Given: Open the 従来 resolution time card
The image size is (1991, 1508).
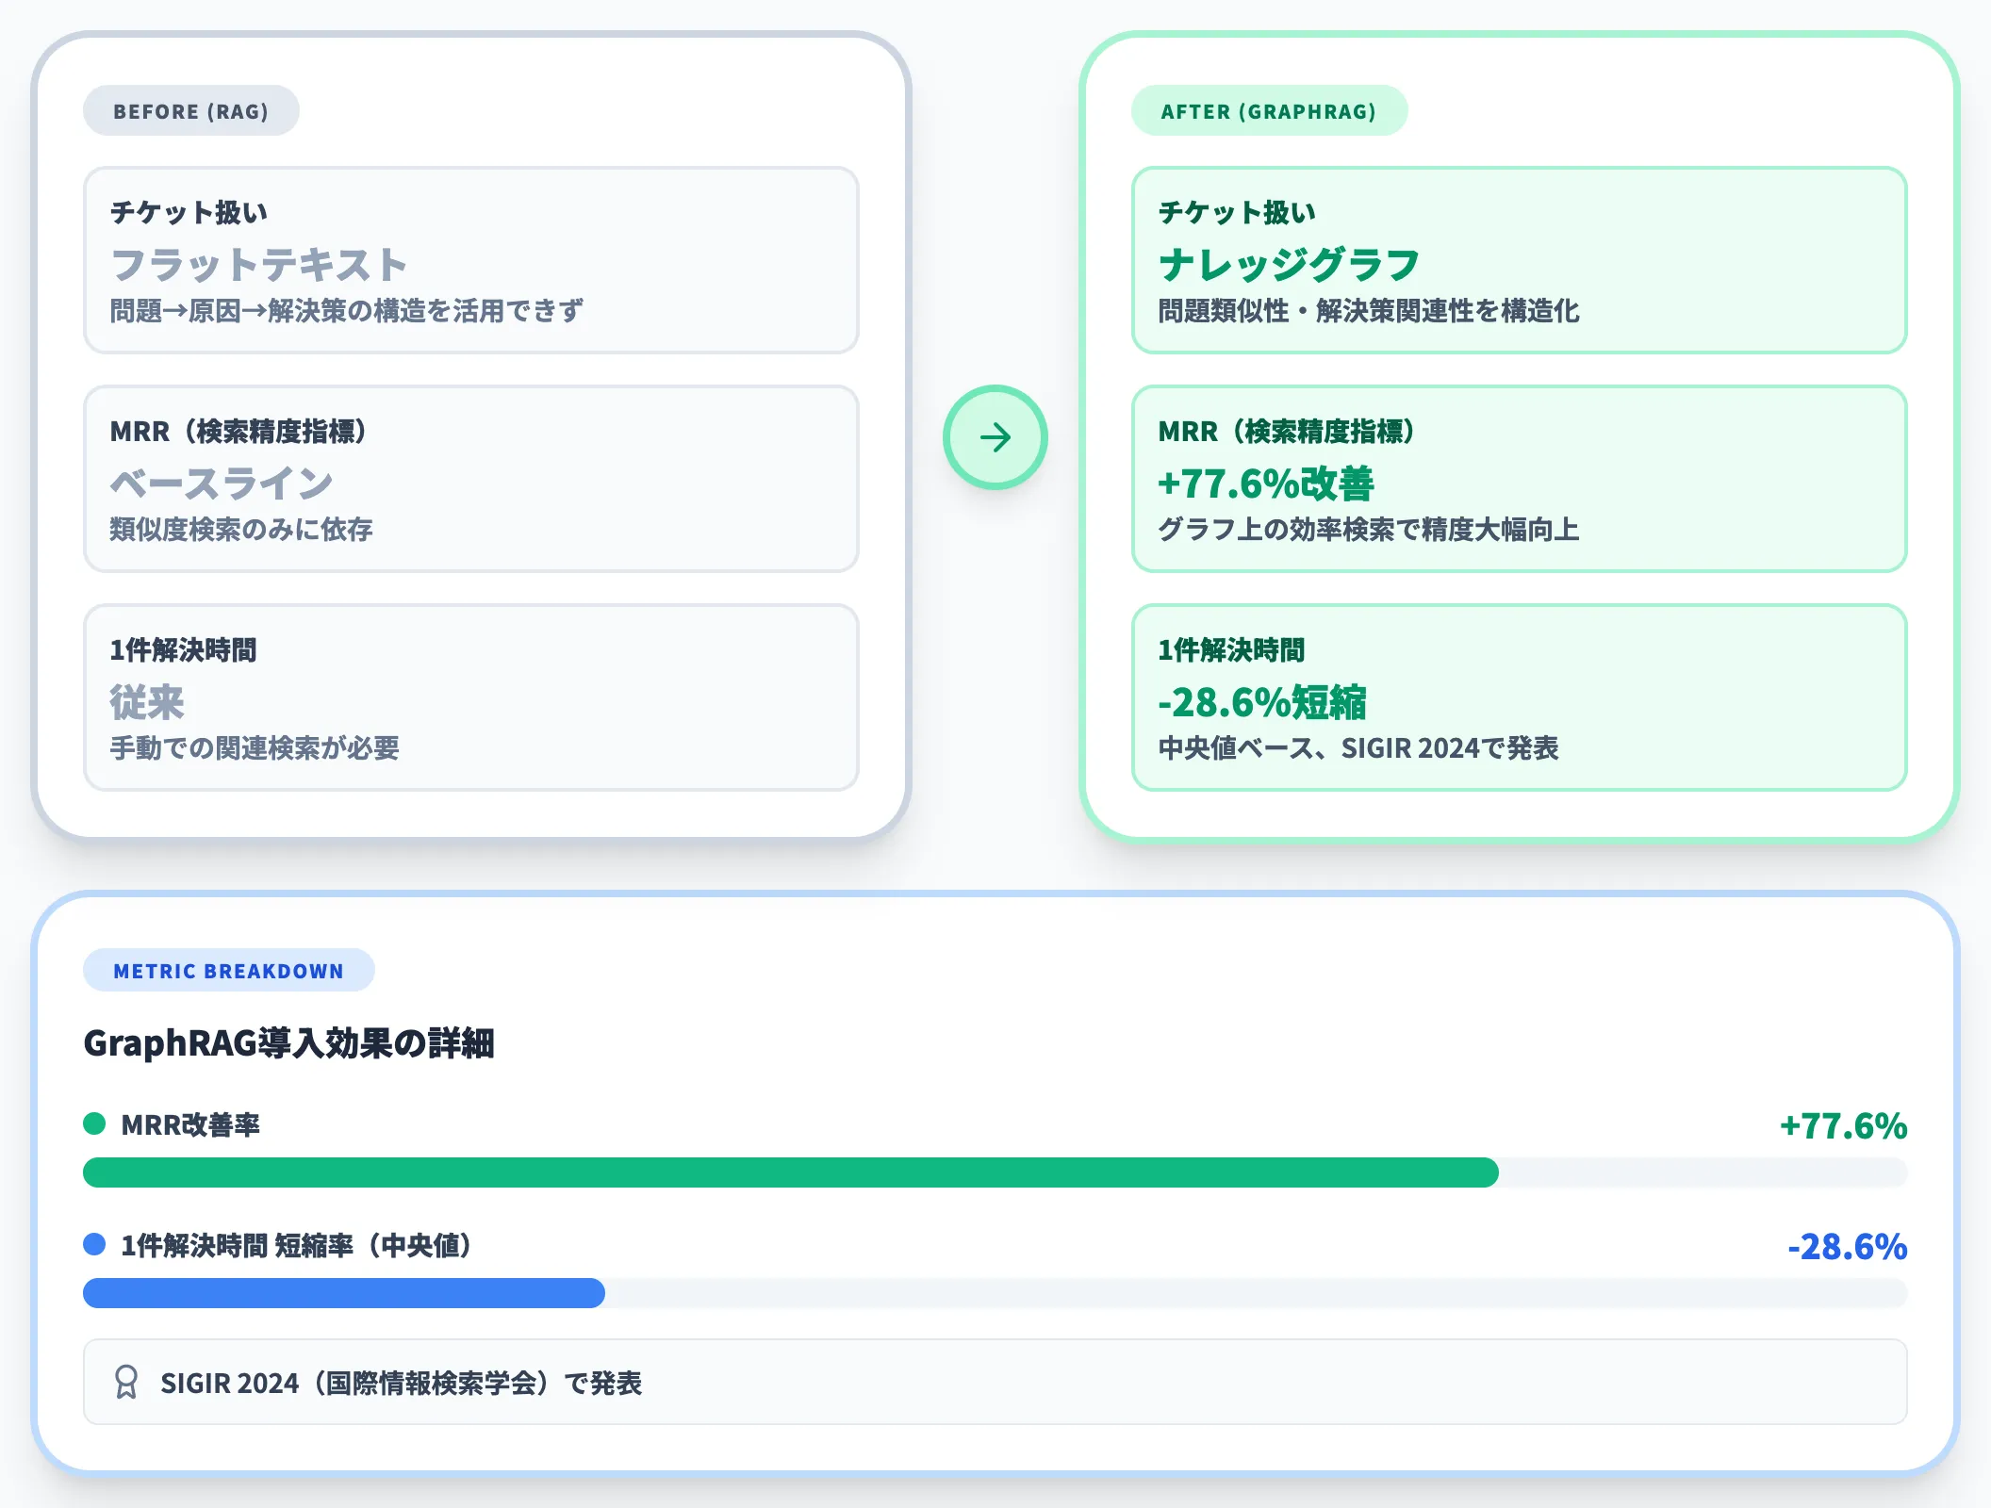Looking at the screenshot, I should click(x=470, y=697).
